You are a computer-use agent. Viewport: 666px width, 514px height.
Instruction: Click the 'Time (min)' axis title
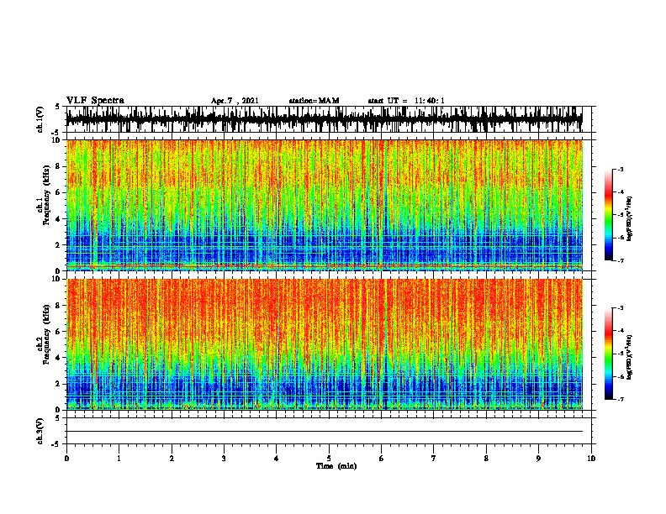click(336, 466)
